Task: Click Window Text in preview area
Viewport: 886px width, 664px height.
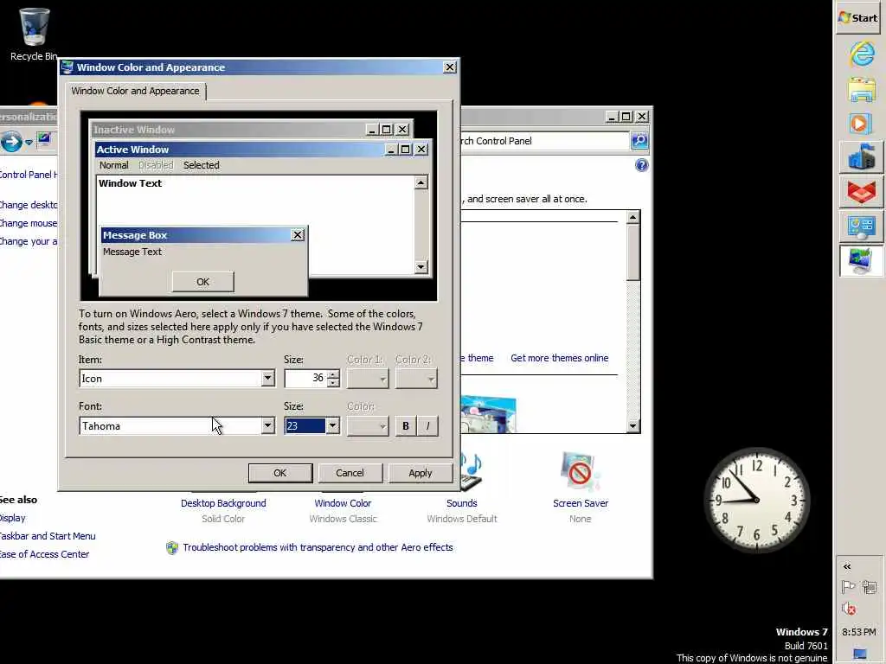Action: (x=130, y=183)
